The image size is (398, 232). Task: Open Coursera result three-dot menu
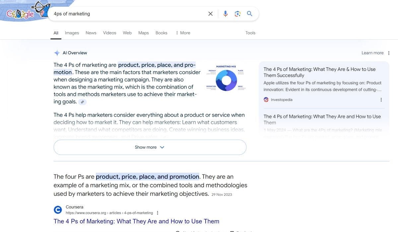click(x=158, y=213)
